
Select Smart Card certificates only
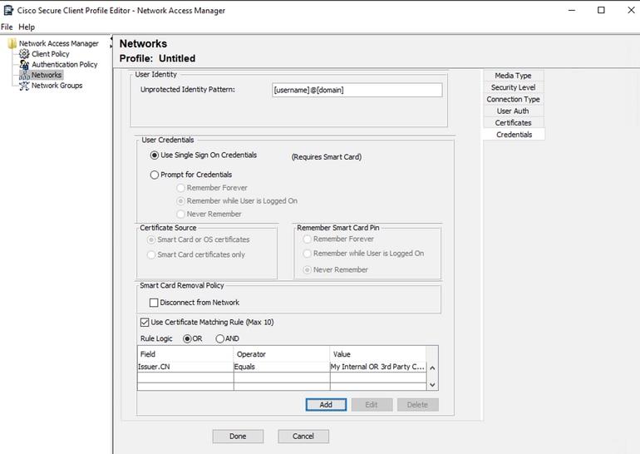pyautogui.click(x=151, y=254)
